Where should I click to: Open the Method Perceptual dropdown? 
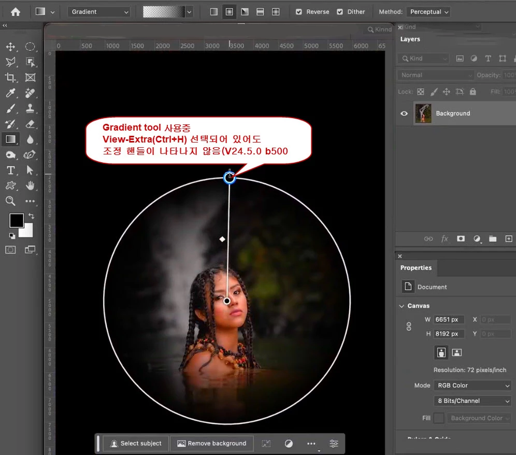click(429, 12)
